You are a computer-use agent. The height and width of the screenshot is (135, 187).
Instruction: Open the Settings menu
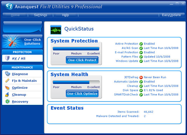click(x=40, y=15)
